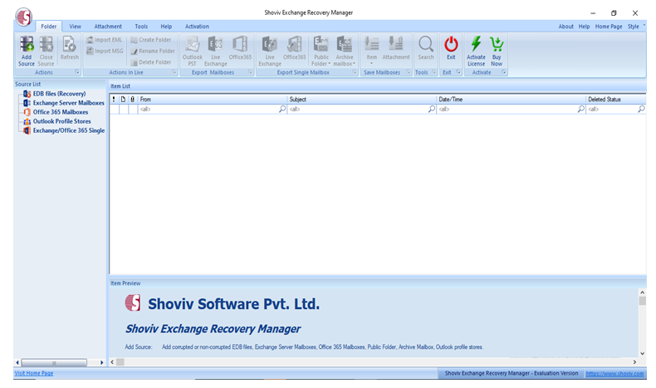Click the Visit Home Page link
This screenshot has height=388, width=656.
point(34,373)
